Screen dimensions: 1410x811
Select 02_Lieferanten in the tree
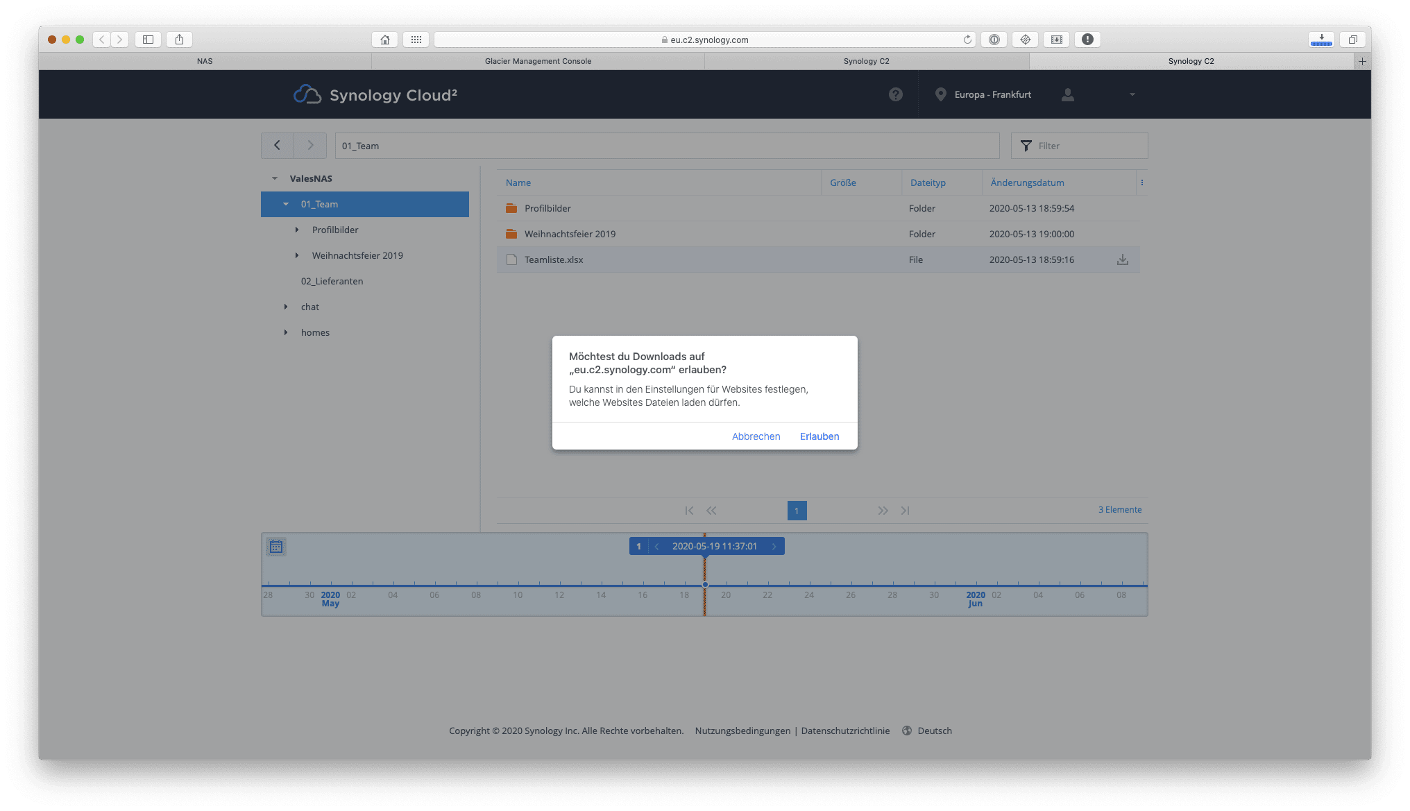tap(332, 281)
